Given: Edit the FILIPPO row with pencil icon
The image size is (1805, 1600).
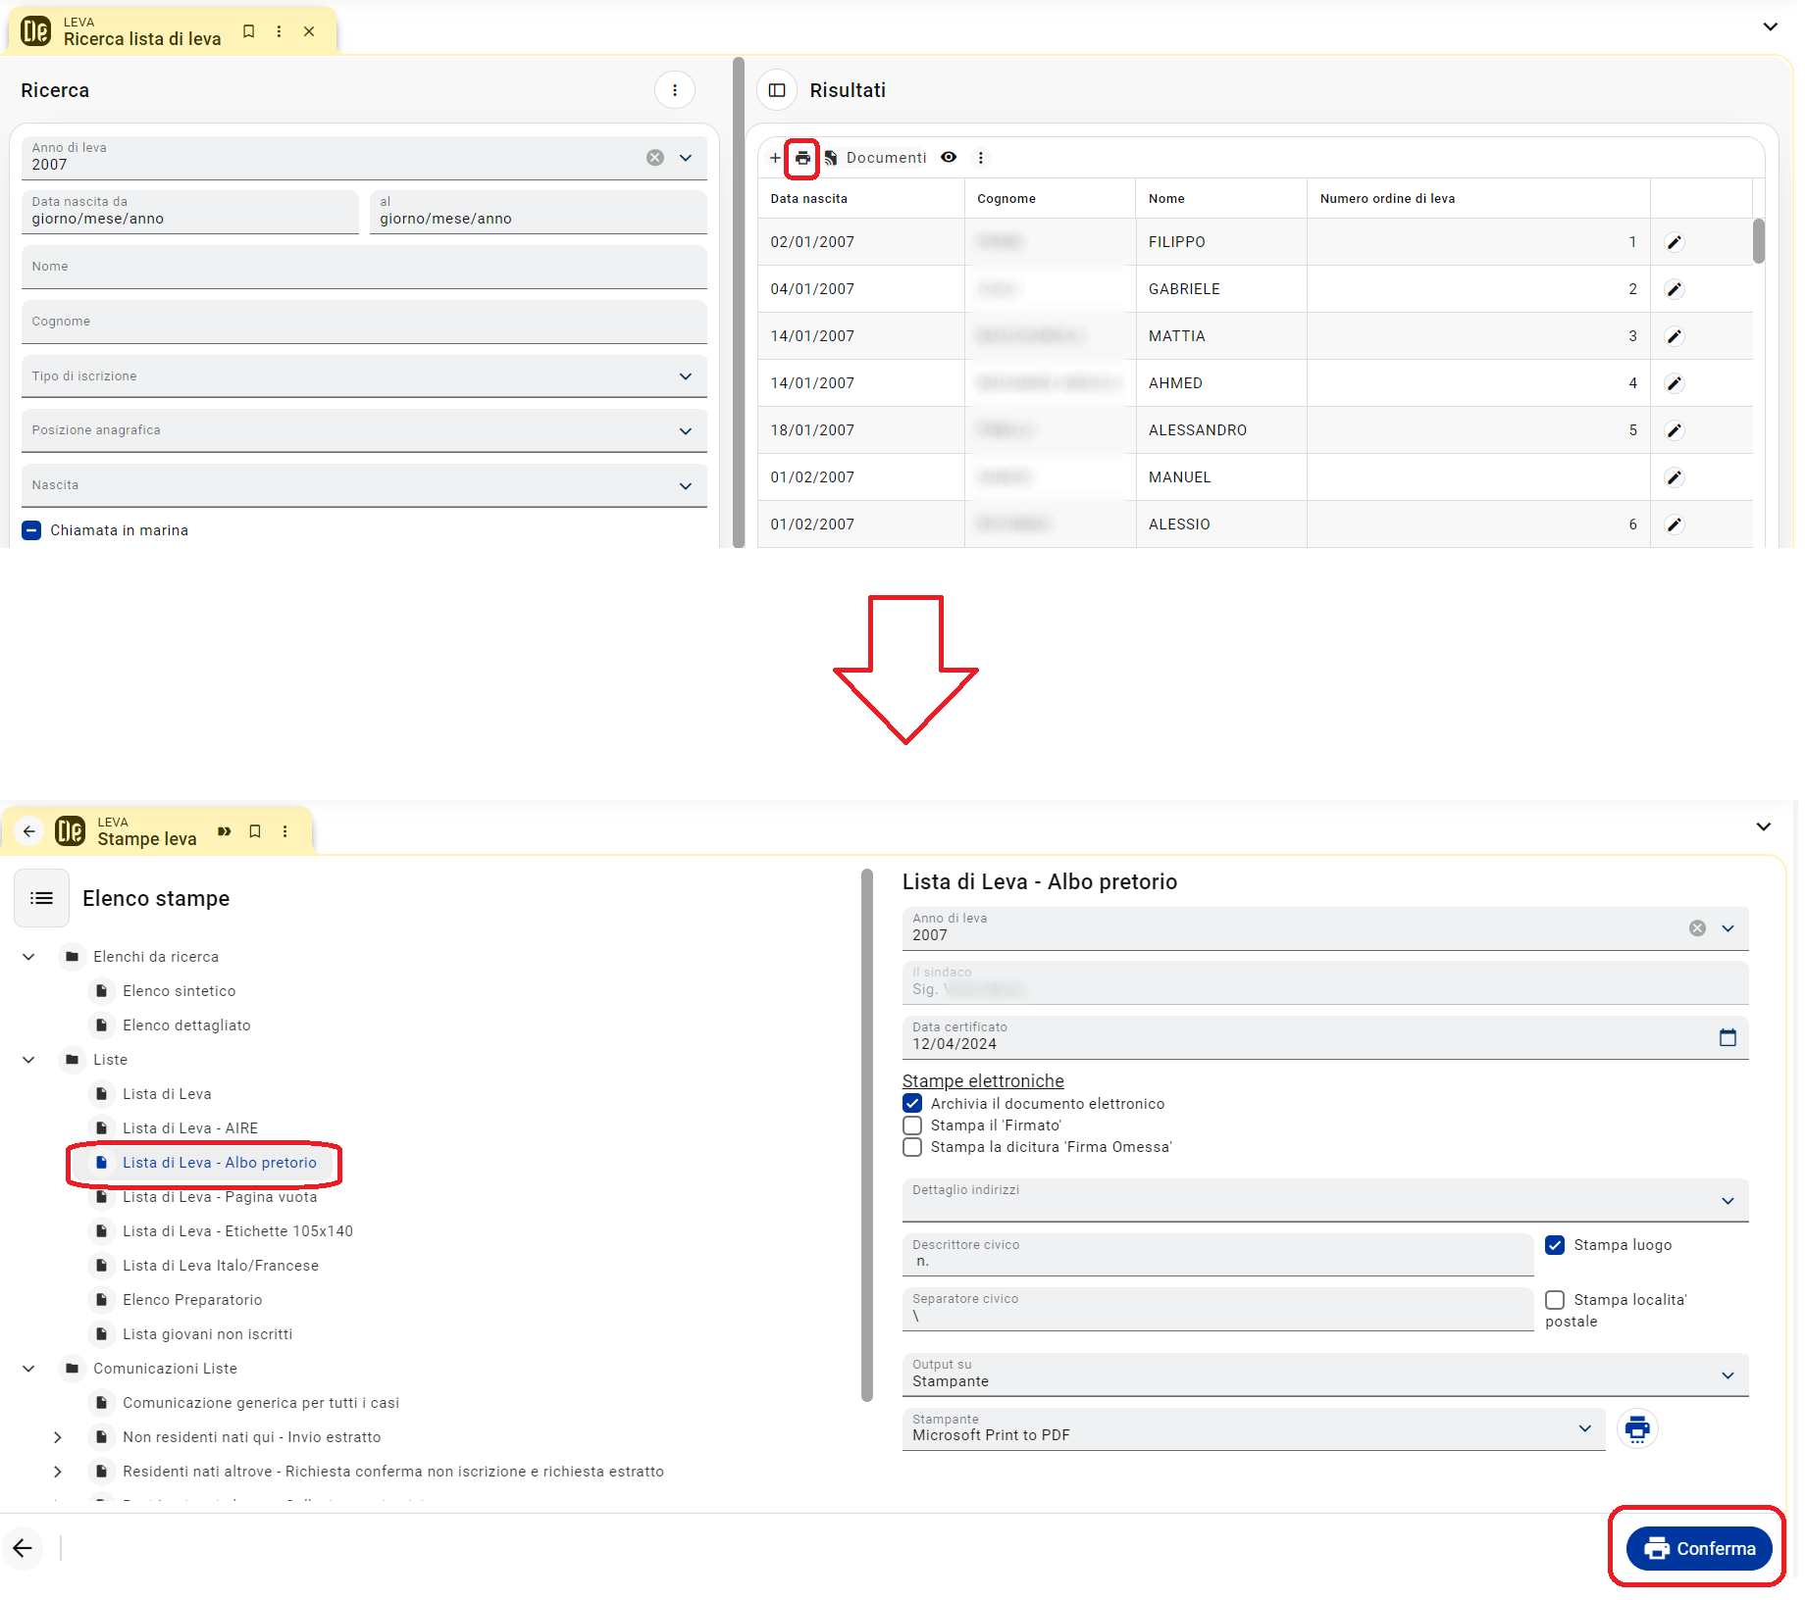Looking at the screenshot, I should pyautogui.click(x=1675, y=242).
